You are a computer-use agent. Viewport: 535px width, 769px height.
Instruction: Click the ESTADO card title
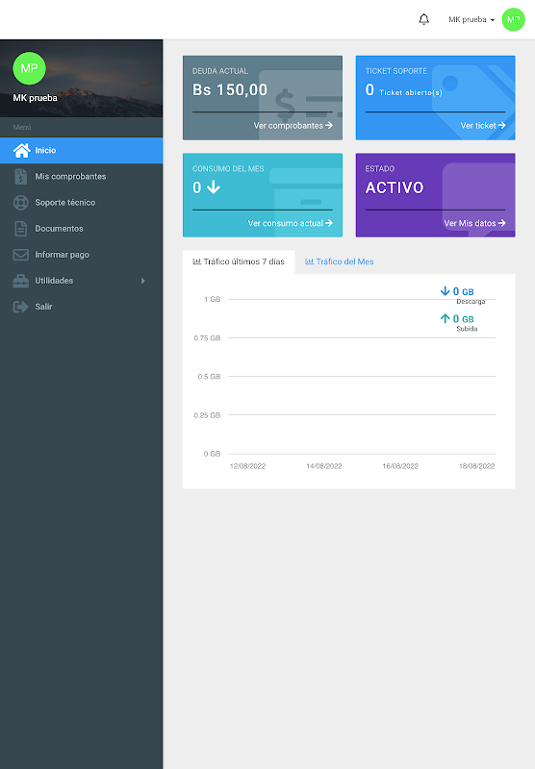coord(380,169)
